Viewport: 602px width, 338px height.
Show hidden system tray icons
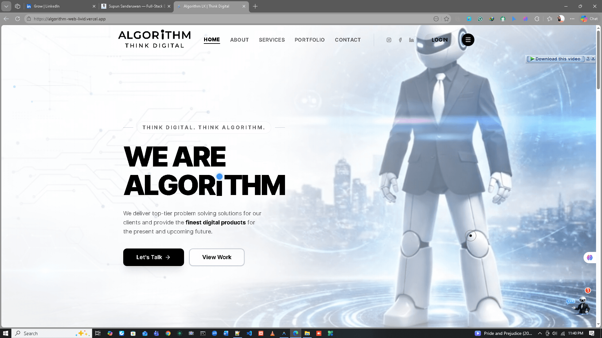click(x=540, y=333)
